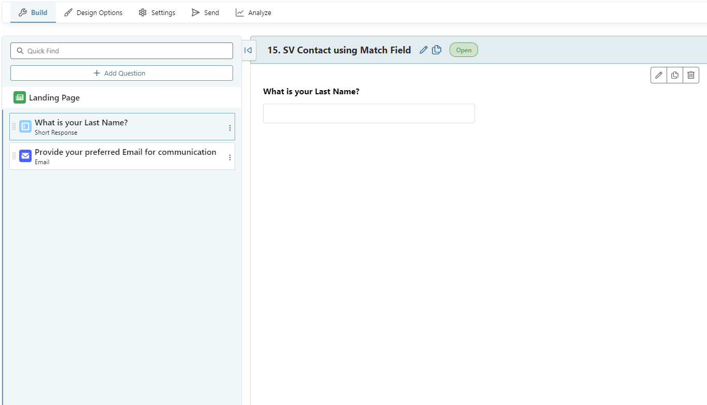Click the Landing Page green icon

[x=19, y=97]
